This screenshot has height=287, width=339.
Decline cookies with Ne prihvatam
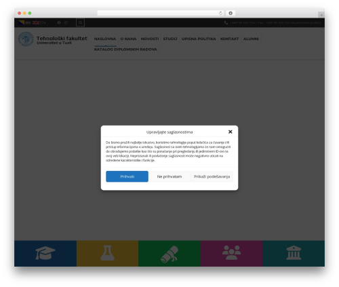[x=169, y=176]
